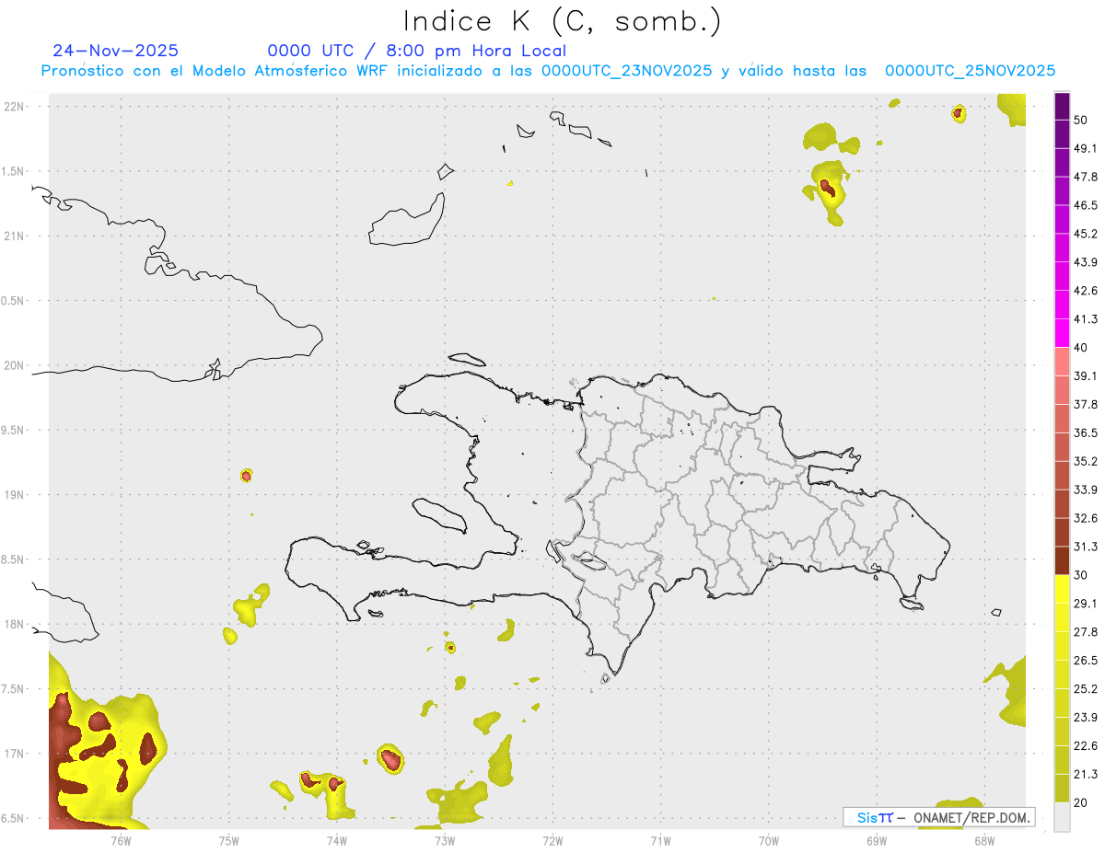Select the date text "24-Nov-2025"
Viewport: 1105px width, 853px height.
pos(116,51)
